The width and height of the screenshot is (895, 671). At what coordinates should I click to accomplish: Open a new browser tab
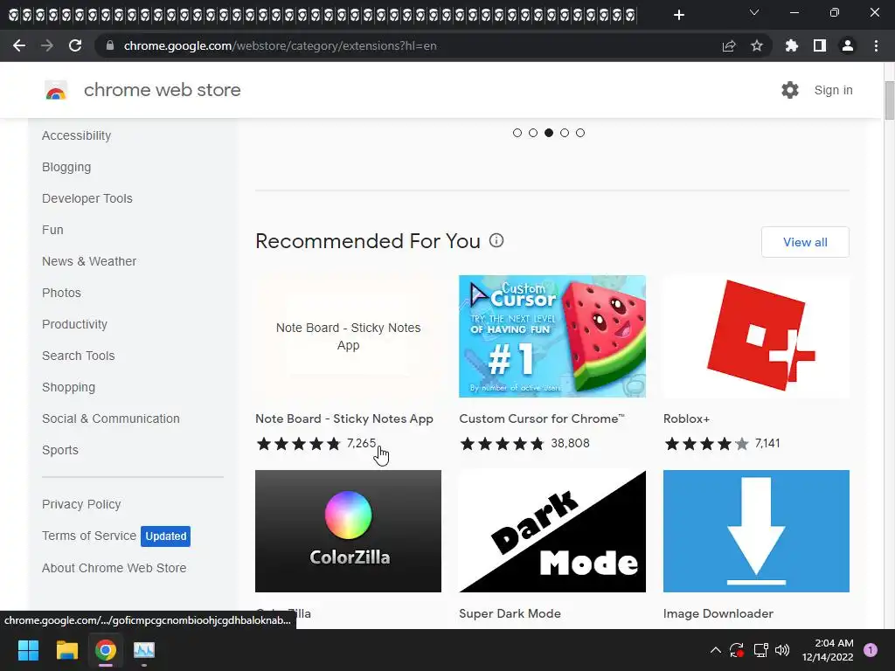pyautogui.click(x=678, y=15)
